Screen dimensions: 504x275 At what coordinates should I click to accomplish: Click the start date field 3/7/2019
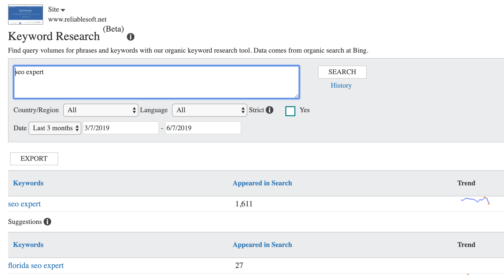click(x=121, y=128)
